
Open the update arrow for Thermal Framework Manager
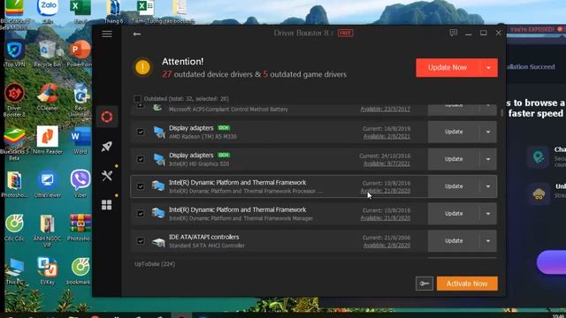(x=488, y=214)
